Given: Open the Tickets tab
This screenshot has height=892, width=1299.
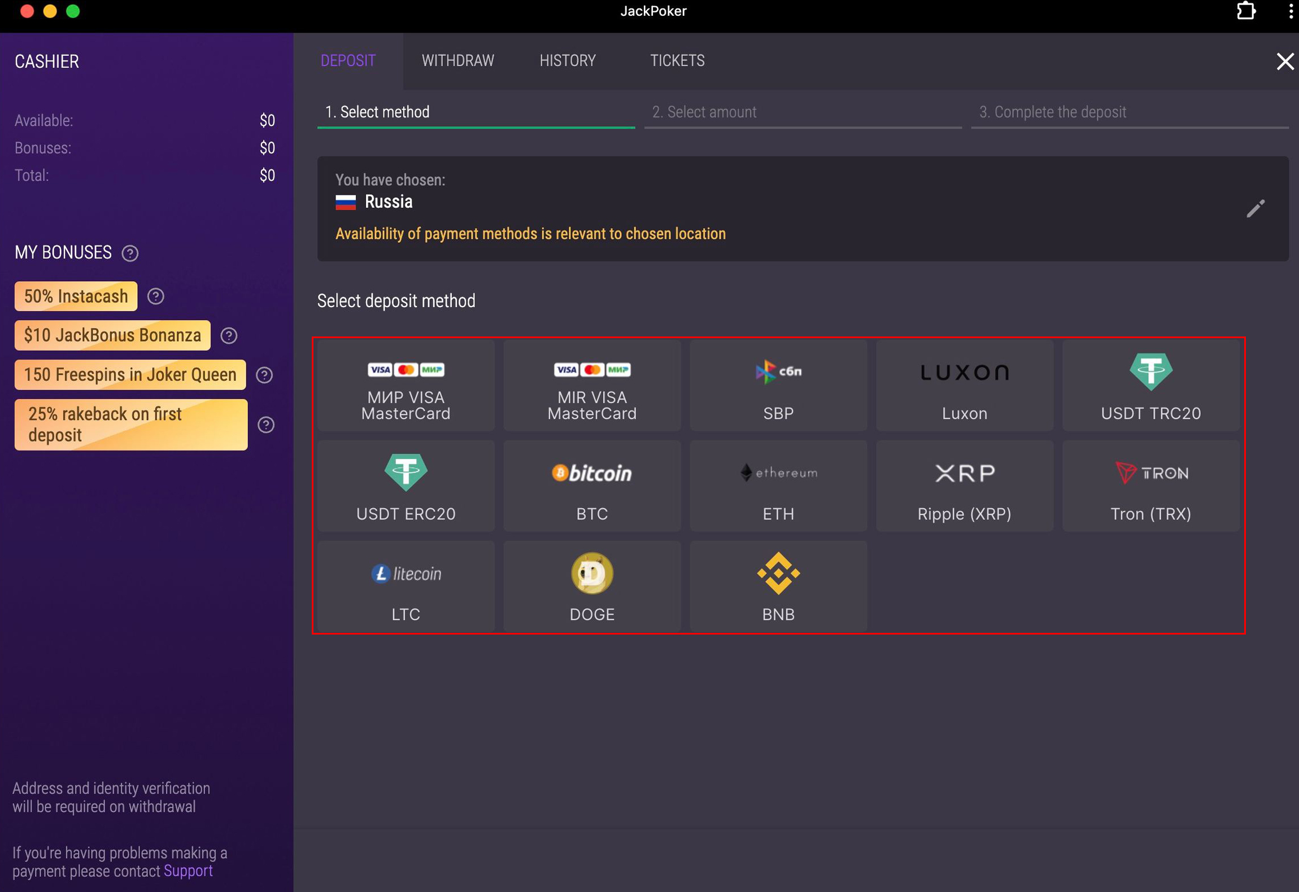Looking at the screenshot, I should pyautogui.click(x=677, y=60).
